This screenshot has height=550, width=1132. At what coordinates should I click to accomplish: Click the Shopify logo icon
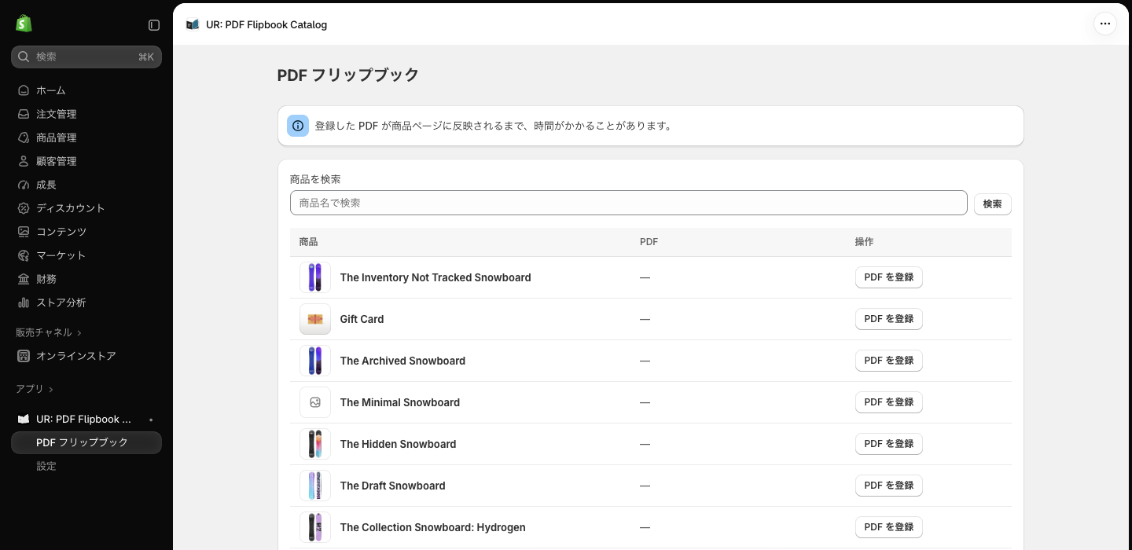(24, 24)
